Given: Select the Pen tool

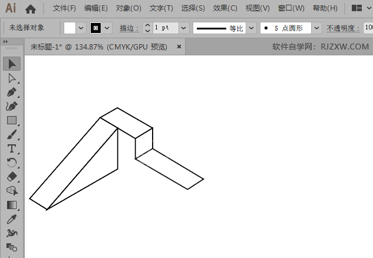Looking at the screenshot, I should [12, 92].
